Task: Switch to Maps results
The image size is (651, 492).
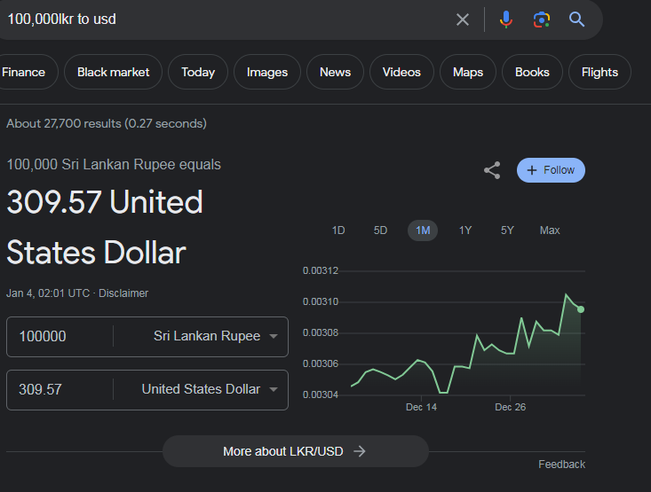Action: pos(468,72)
